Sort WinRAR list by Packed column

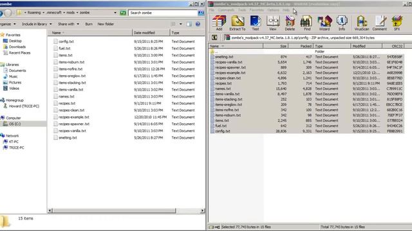click(x=301, y=46)
